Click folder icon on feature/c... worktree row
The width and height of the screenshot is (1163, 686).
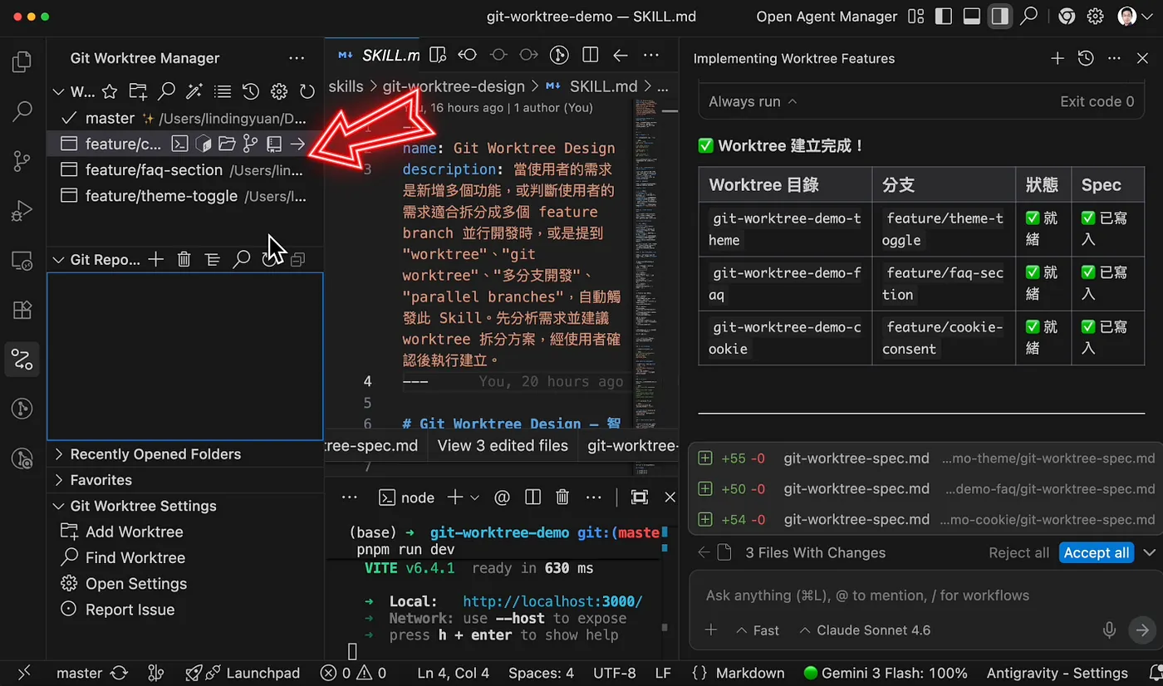click(227, 144)
